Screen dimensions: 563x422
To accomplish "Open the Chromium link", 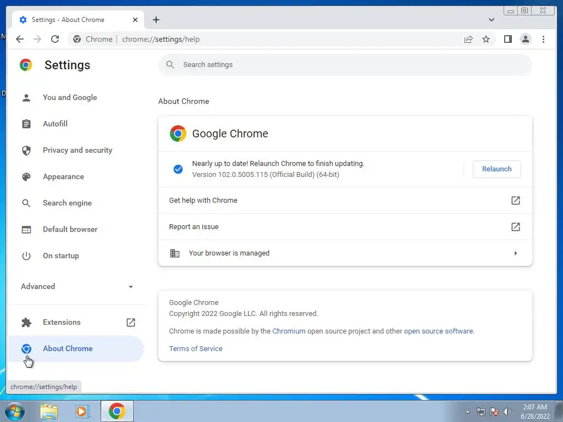I will coord(289,331).
